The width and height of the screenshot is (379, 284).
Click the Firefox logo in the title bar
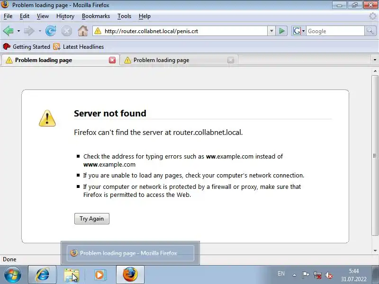pyautogui.click(x=5, y=4)
